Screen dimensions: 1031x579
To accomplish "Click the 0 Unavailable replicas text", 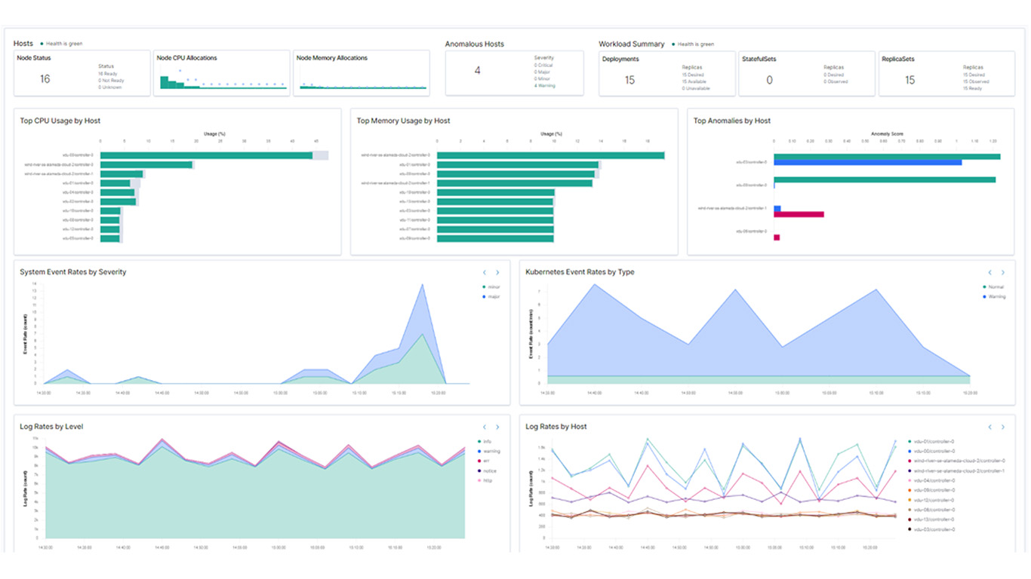I will tap(695, 89).
